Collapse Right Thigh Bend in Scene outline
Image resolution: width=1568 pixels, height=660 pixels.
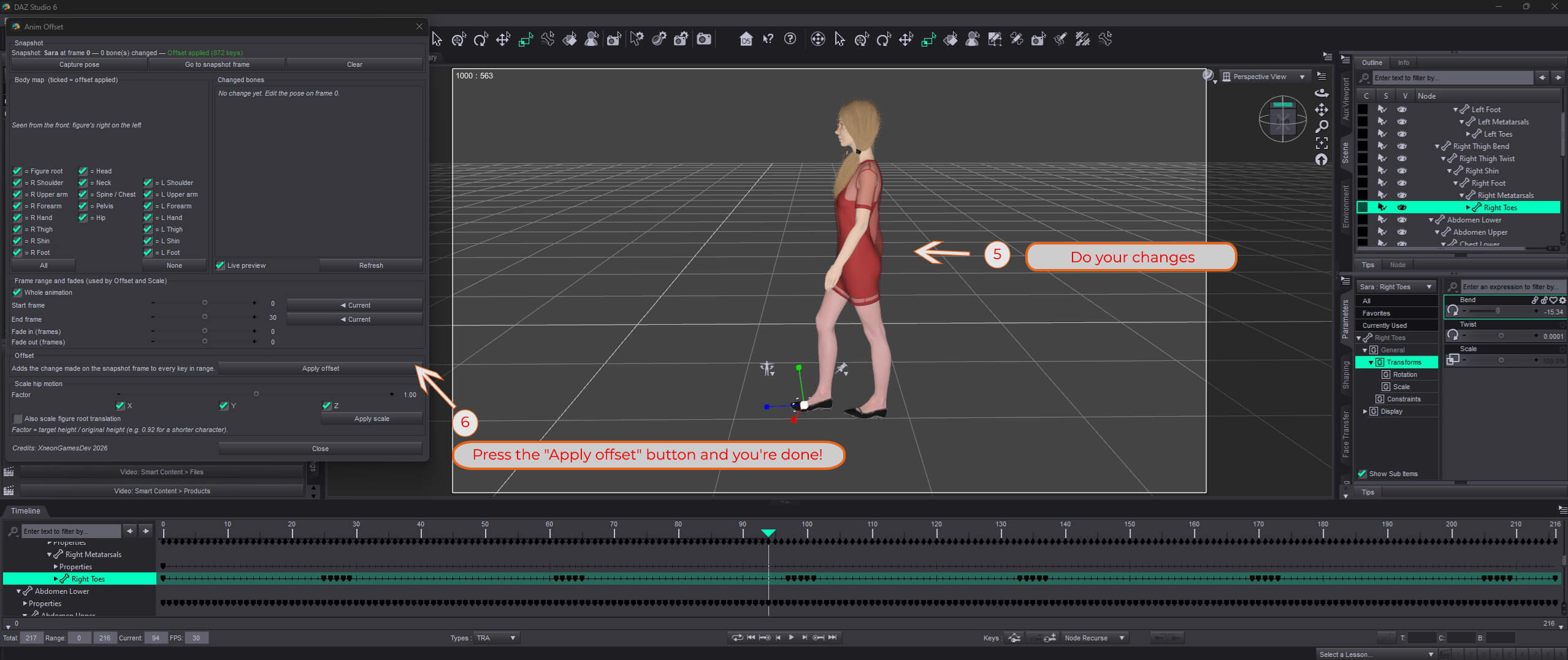click(x=1437, y=146)
